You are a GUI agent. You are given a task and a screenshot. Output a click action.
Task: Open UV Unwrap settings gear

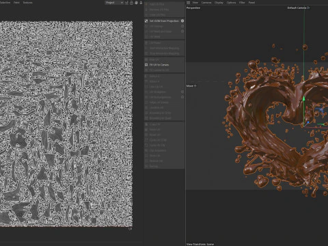coord(182,26)
